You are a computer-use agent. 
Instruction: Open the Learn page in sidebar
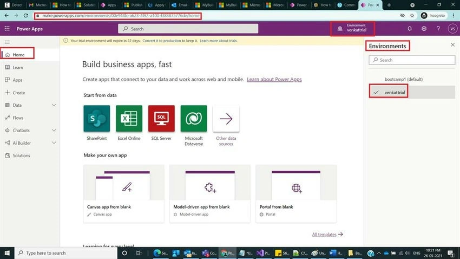pyautogui.click(x=18, y=67)
